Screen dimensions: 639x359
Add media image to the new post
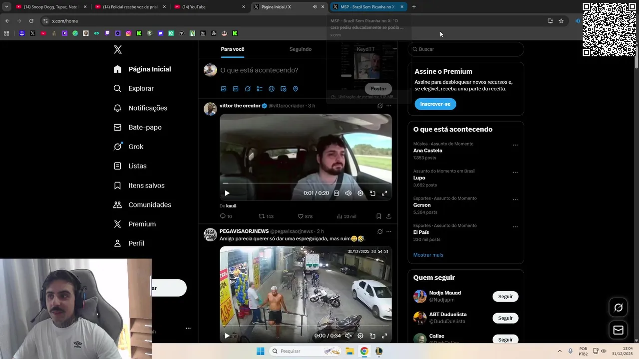pyautogui.click(x=224, y=89)
